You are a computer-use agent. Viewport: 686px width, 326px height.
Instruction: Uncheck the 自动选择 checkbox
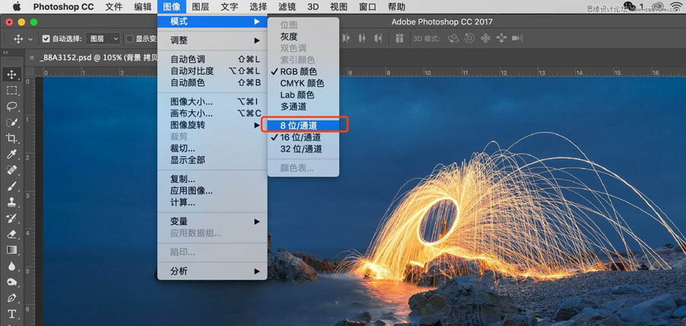[46, 39]
